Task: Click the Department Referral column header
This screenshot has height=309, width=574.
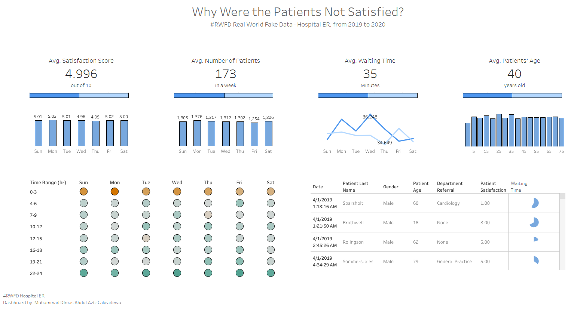Action: [449, 187]
